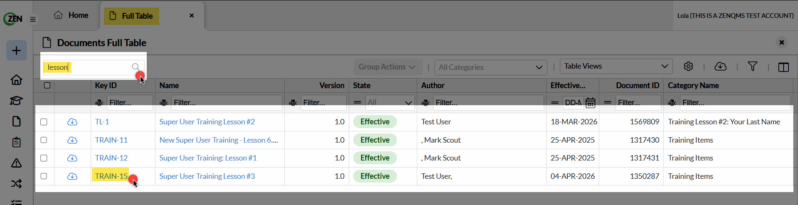Open the State filter All dropdown
798x205 pixels.
(x=390, y=102)
